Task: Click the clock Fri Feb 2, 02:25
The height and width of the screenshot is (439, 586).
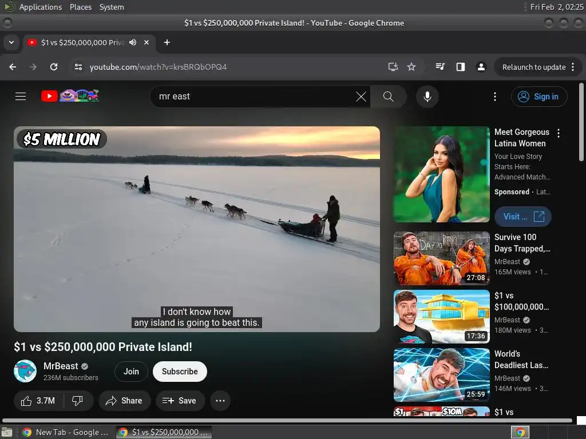Action: point(556,7)
